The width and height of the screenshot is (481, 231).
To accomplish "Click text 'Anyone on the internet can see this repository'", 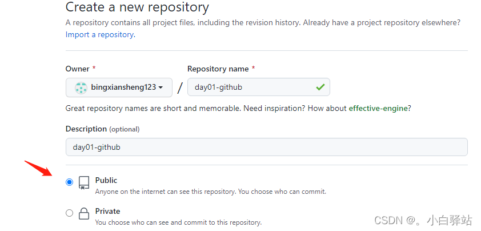I will (x=166, y=192).
